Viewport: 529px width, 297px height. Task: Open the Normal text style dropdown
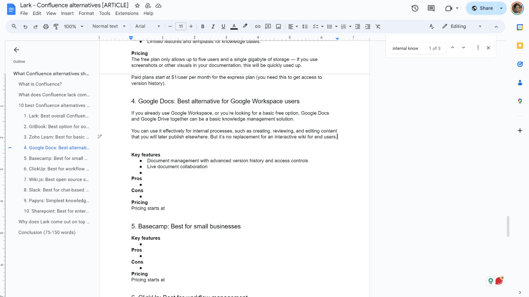tap(109, 26)
